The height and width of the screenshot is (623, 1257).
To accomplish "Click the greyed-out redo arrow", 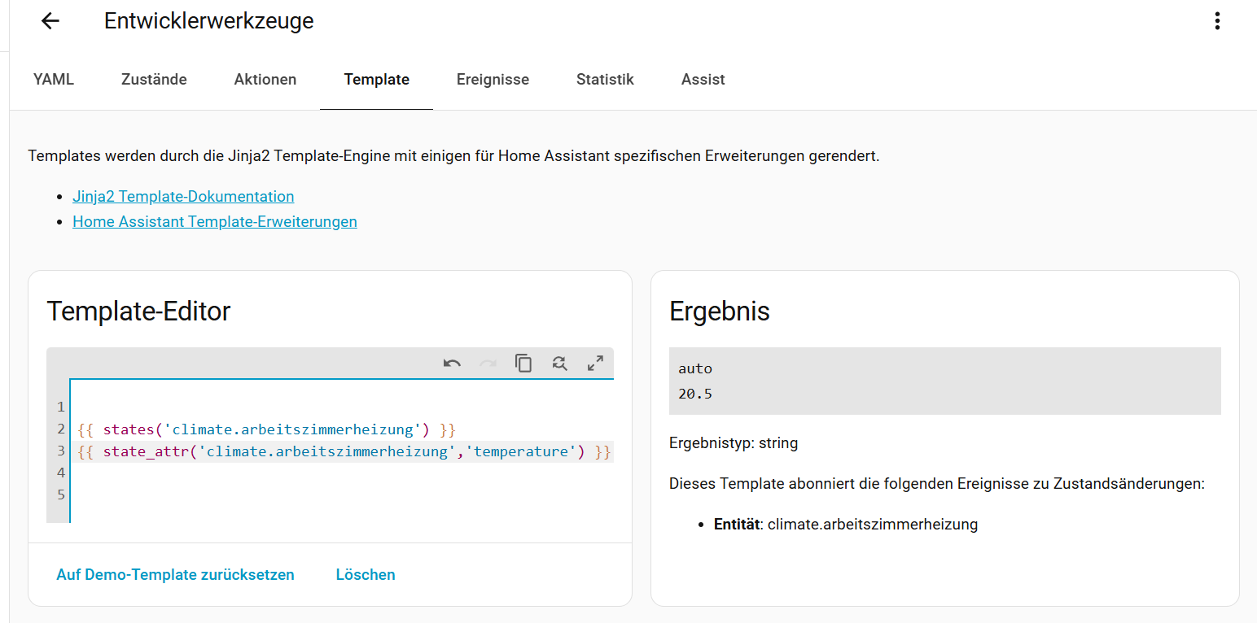I will [x=488, y=364].
